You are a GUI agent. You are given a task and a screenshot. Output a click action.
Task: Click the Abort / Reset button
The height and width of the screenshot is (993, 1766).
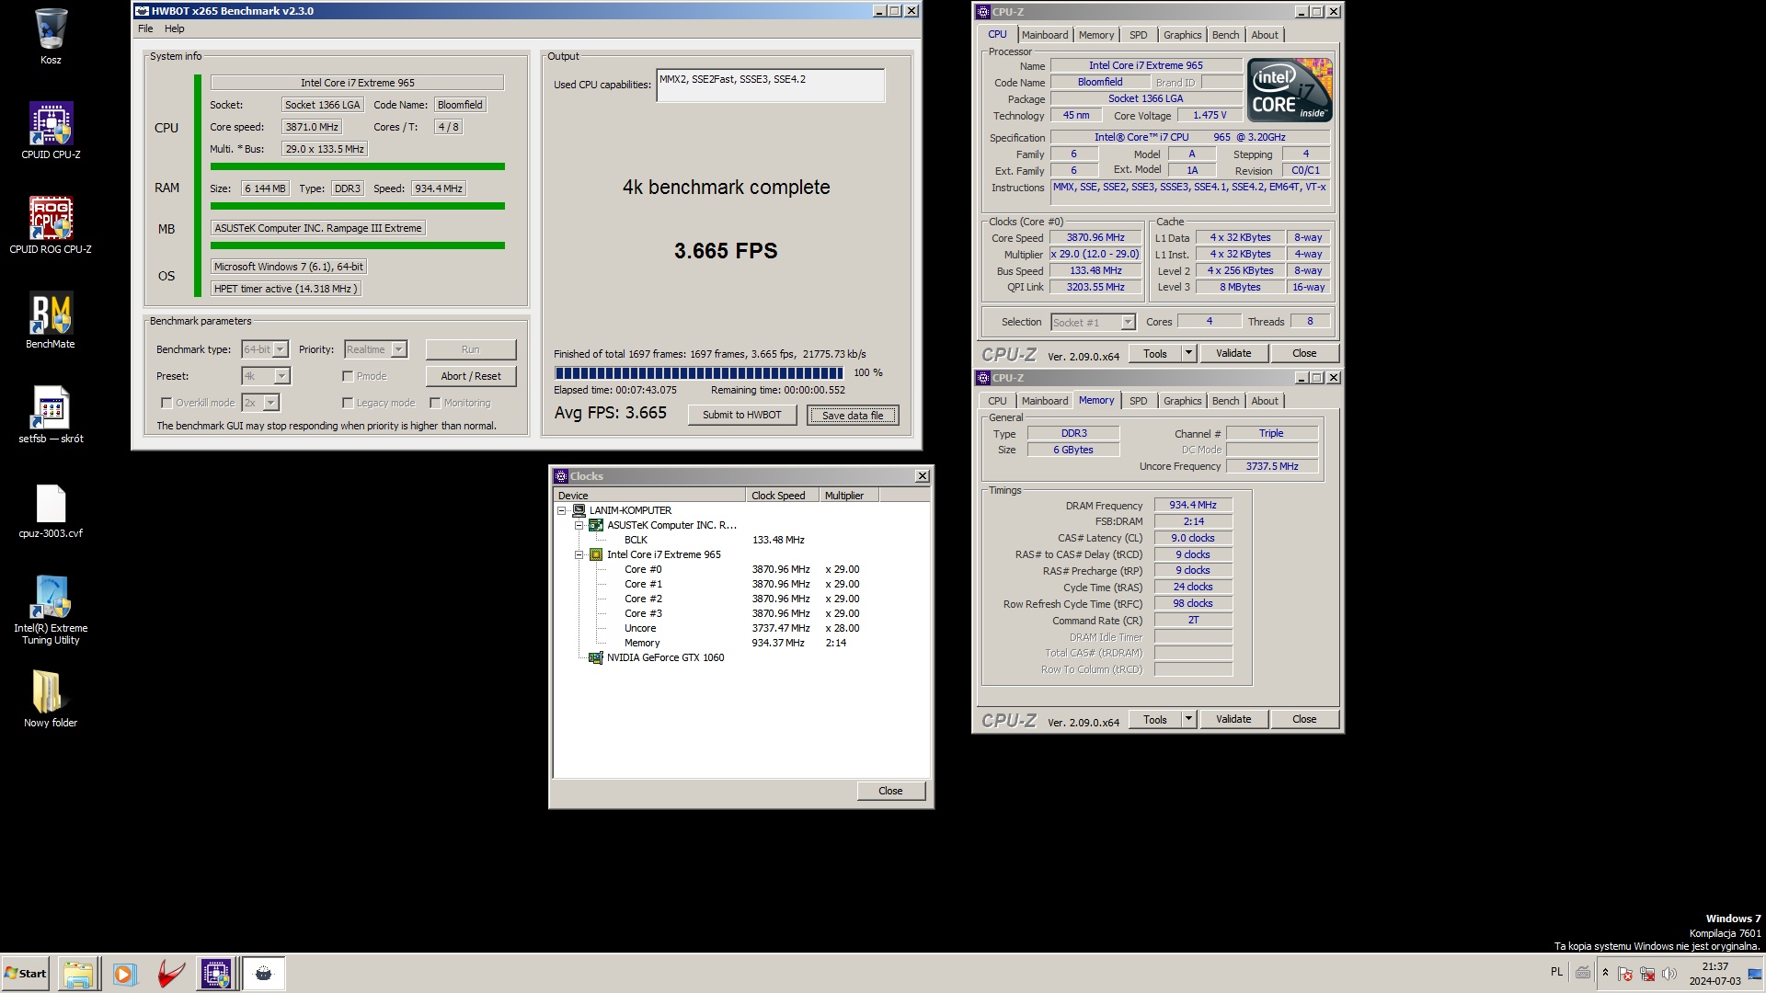click(x=470, y=376)
